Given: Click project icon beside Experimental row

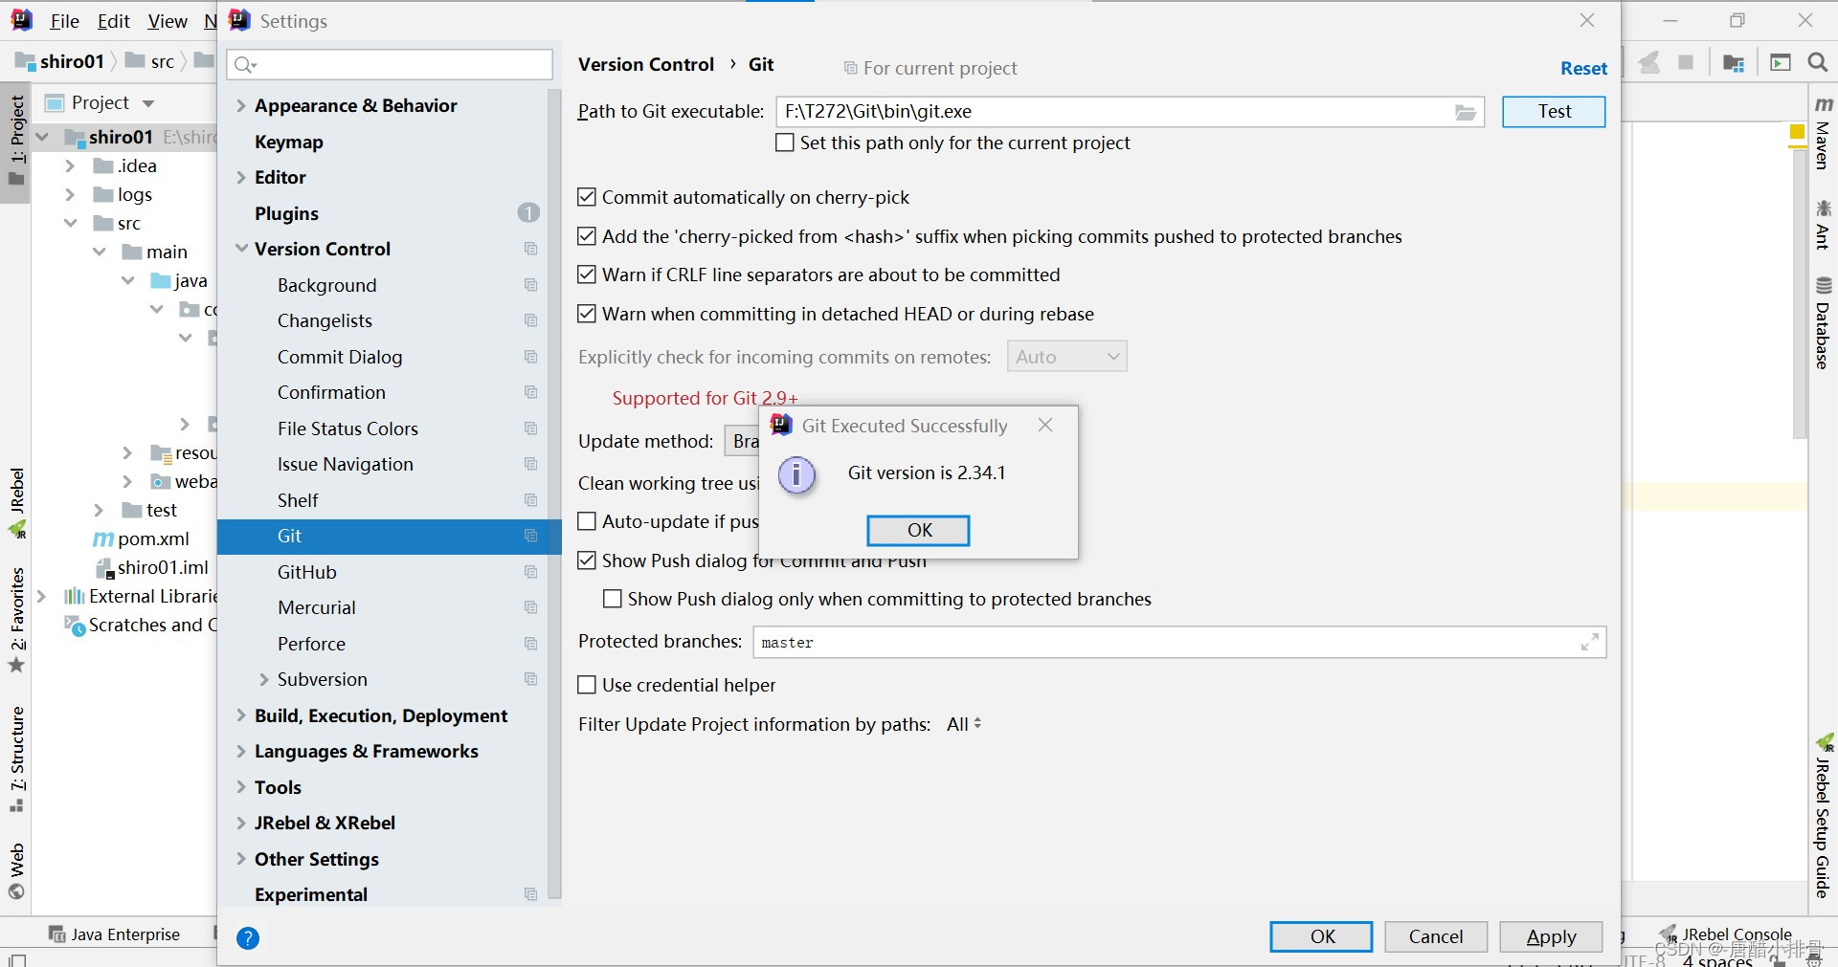Looking at the screenshot, I should 530,894.
